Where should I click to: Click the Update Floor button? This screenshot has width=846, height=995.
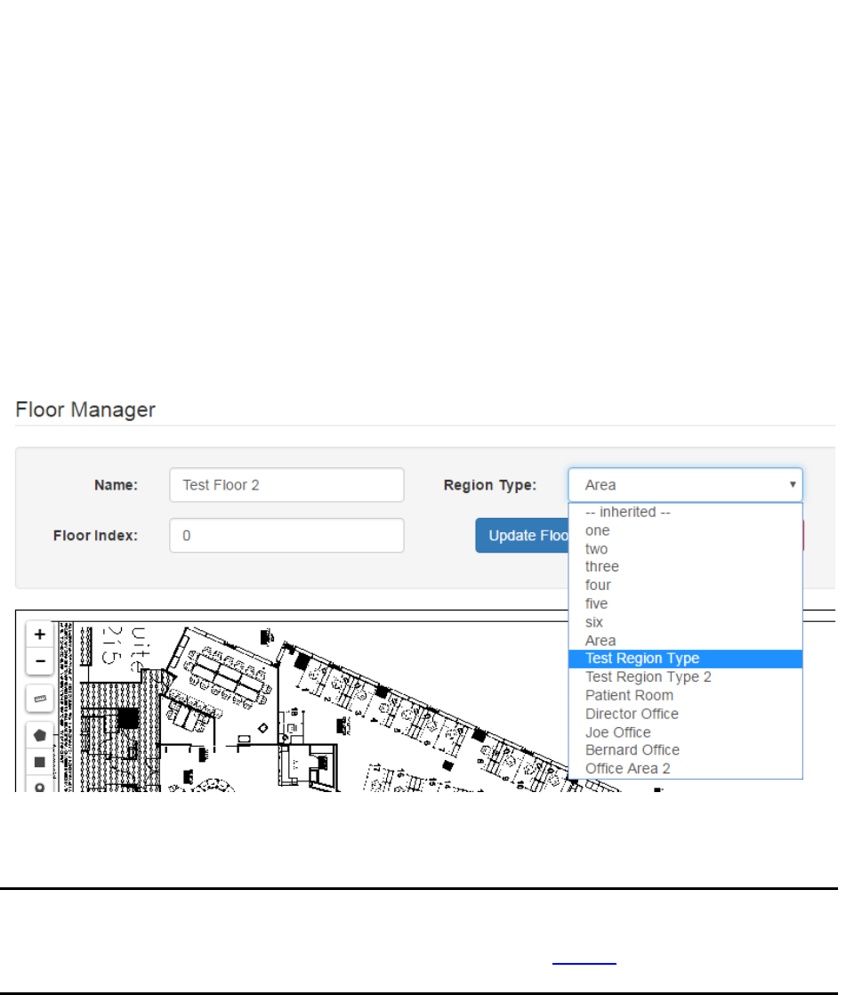coord(522,536)
